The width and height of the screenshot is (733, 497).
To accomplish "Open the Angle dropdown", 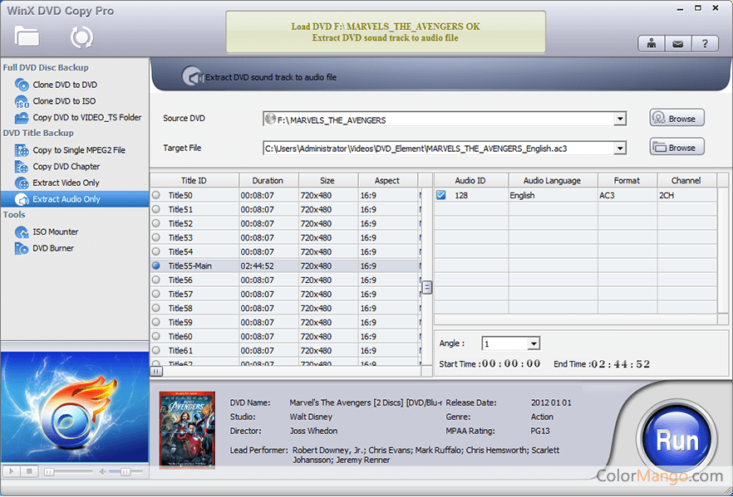I will (x=534, y=344).
